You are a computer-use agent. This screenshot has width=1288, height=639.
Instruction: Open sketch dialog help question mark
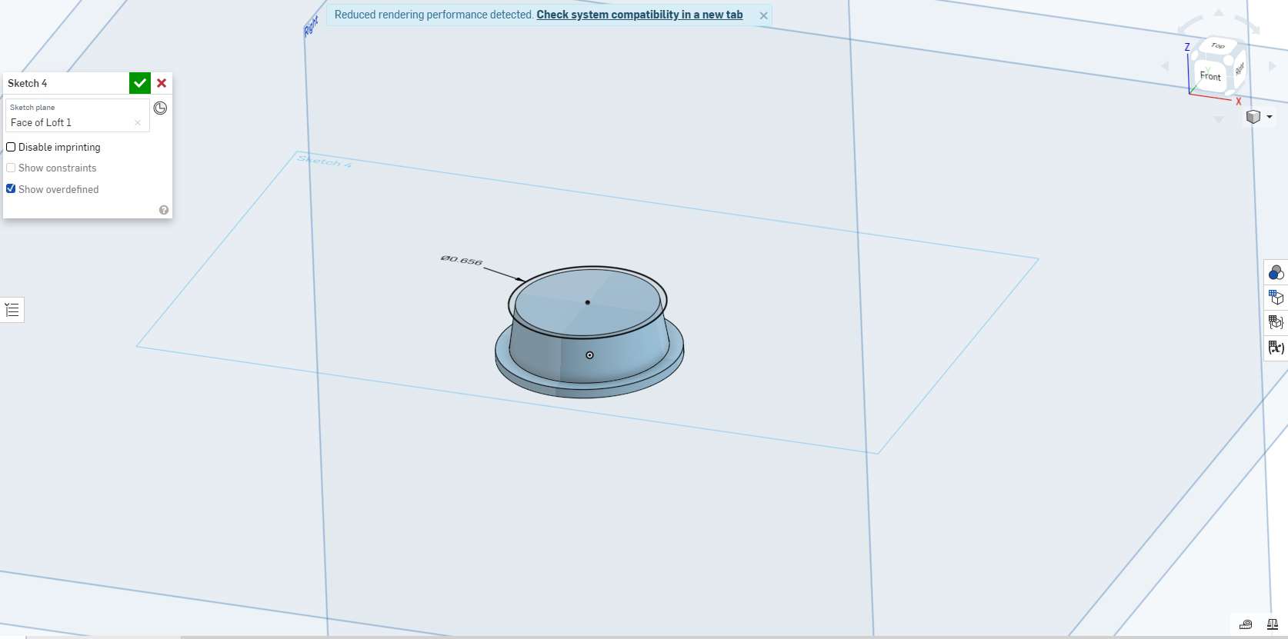(x=164, y=210)
